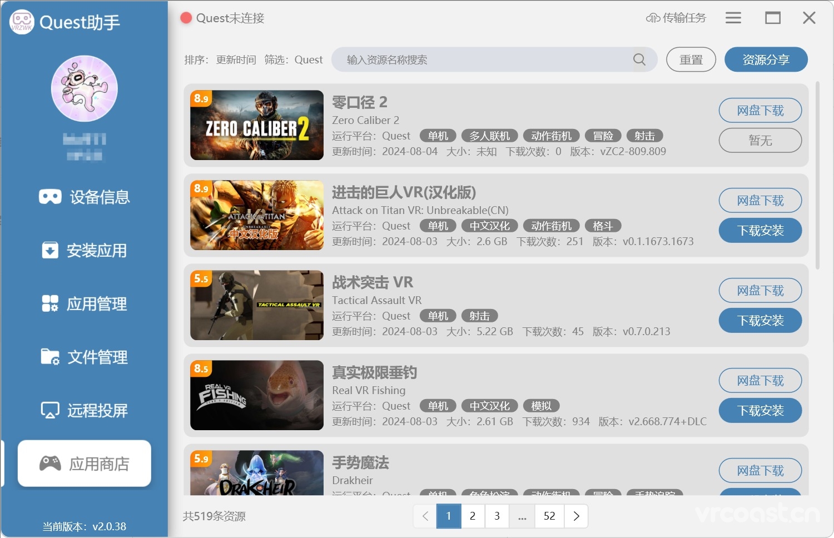The image size is (834, 538).
Task: Open 应用管理 in the sidebar
Action: click(85, 303)
